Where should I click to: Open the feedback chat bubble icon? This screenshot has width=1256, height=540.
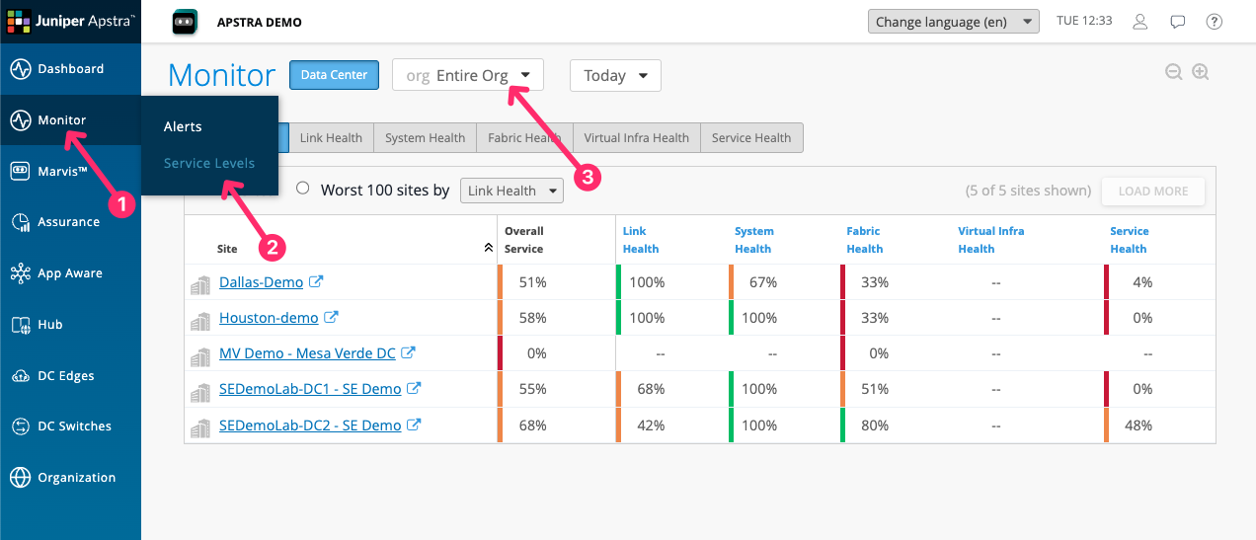(1177, 22)
